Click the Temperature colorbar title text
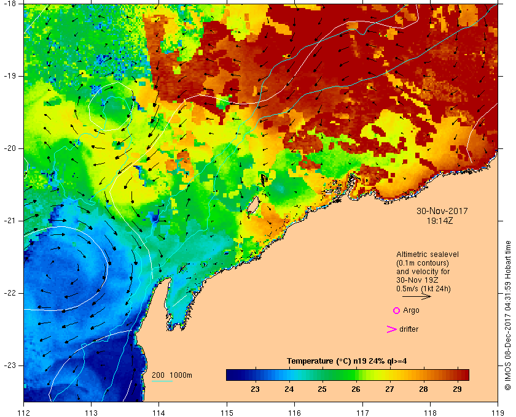 346,361
